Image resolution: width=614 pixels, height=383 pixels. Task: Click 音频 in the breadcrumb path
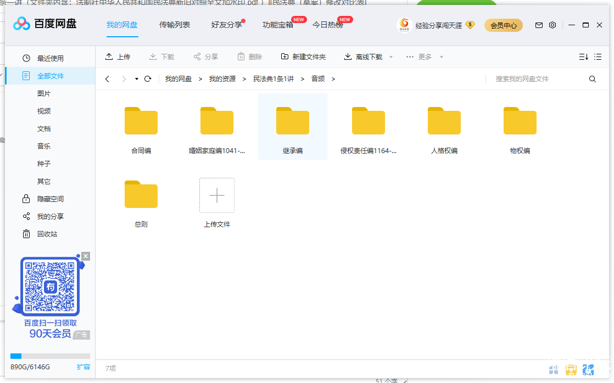318,79
